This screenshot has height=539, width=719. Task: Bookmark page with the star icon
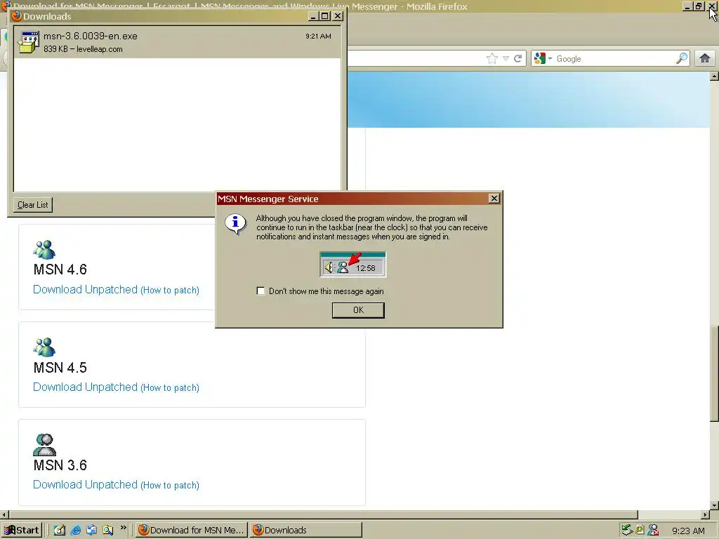[492, 59]
